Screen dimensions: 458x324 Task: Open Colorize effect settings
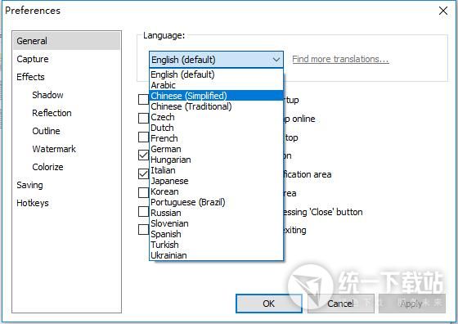(47, 167)
